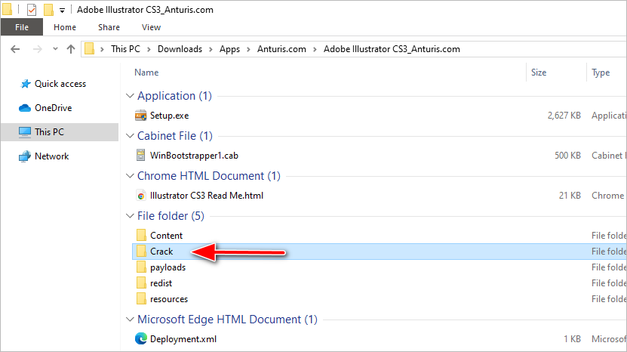Image resolution: width=627 pixels, height=352 pixels.
Task: Click the Setup.exe application icon
Action: click(140, 116)
